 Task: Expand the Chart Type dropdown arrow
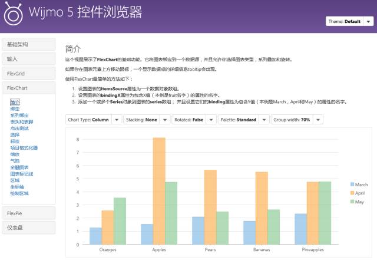pos(117,120)
